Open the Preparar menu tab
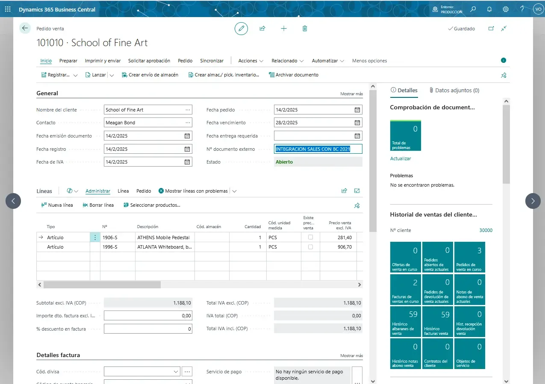545x384 pixels. coord(68,61)
